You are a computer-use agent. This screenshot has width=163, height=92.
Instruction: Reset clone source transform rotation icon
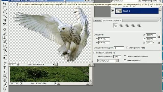pyautogui.click(x=159, y=43)
